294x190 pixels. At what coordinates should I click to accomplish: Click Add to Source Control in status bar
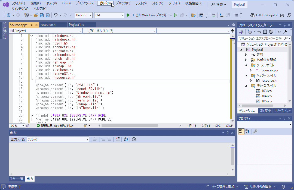click(x=223, y=187)
